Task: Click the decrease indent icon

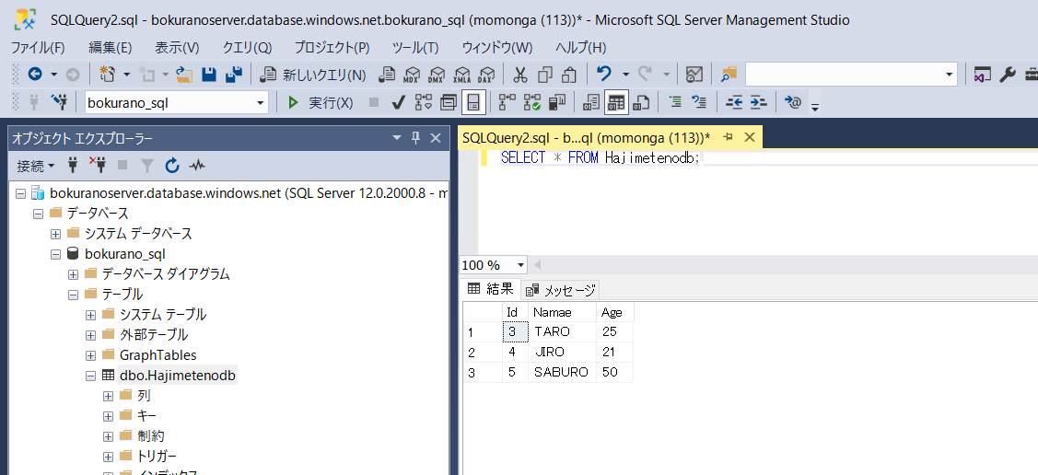Action: tap(733, 102)
